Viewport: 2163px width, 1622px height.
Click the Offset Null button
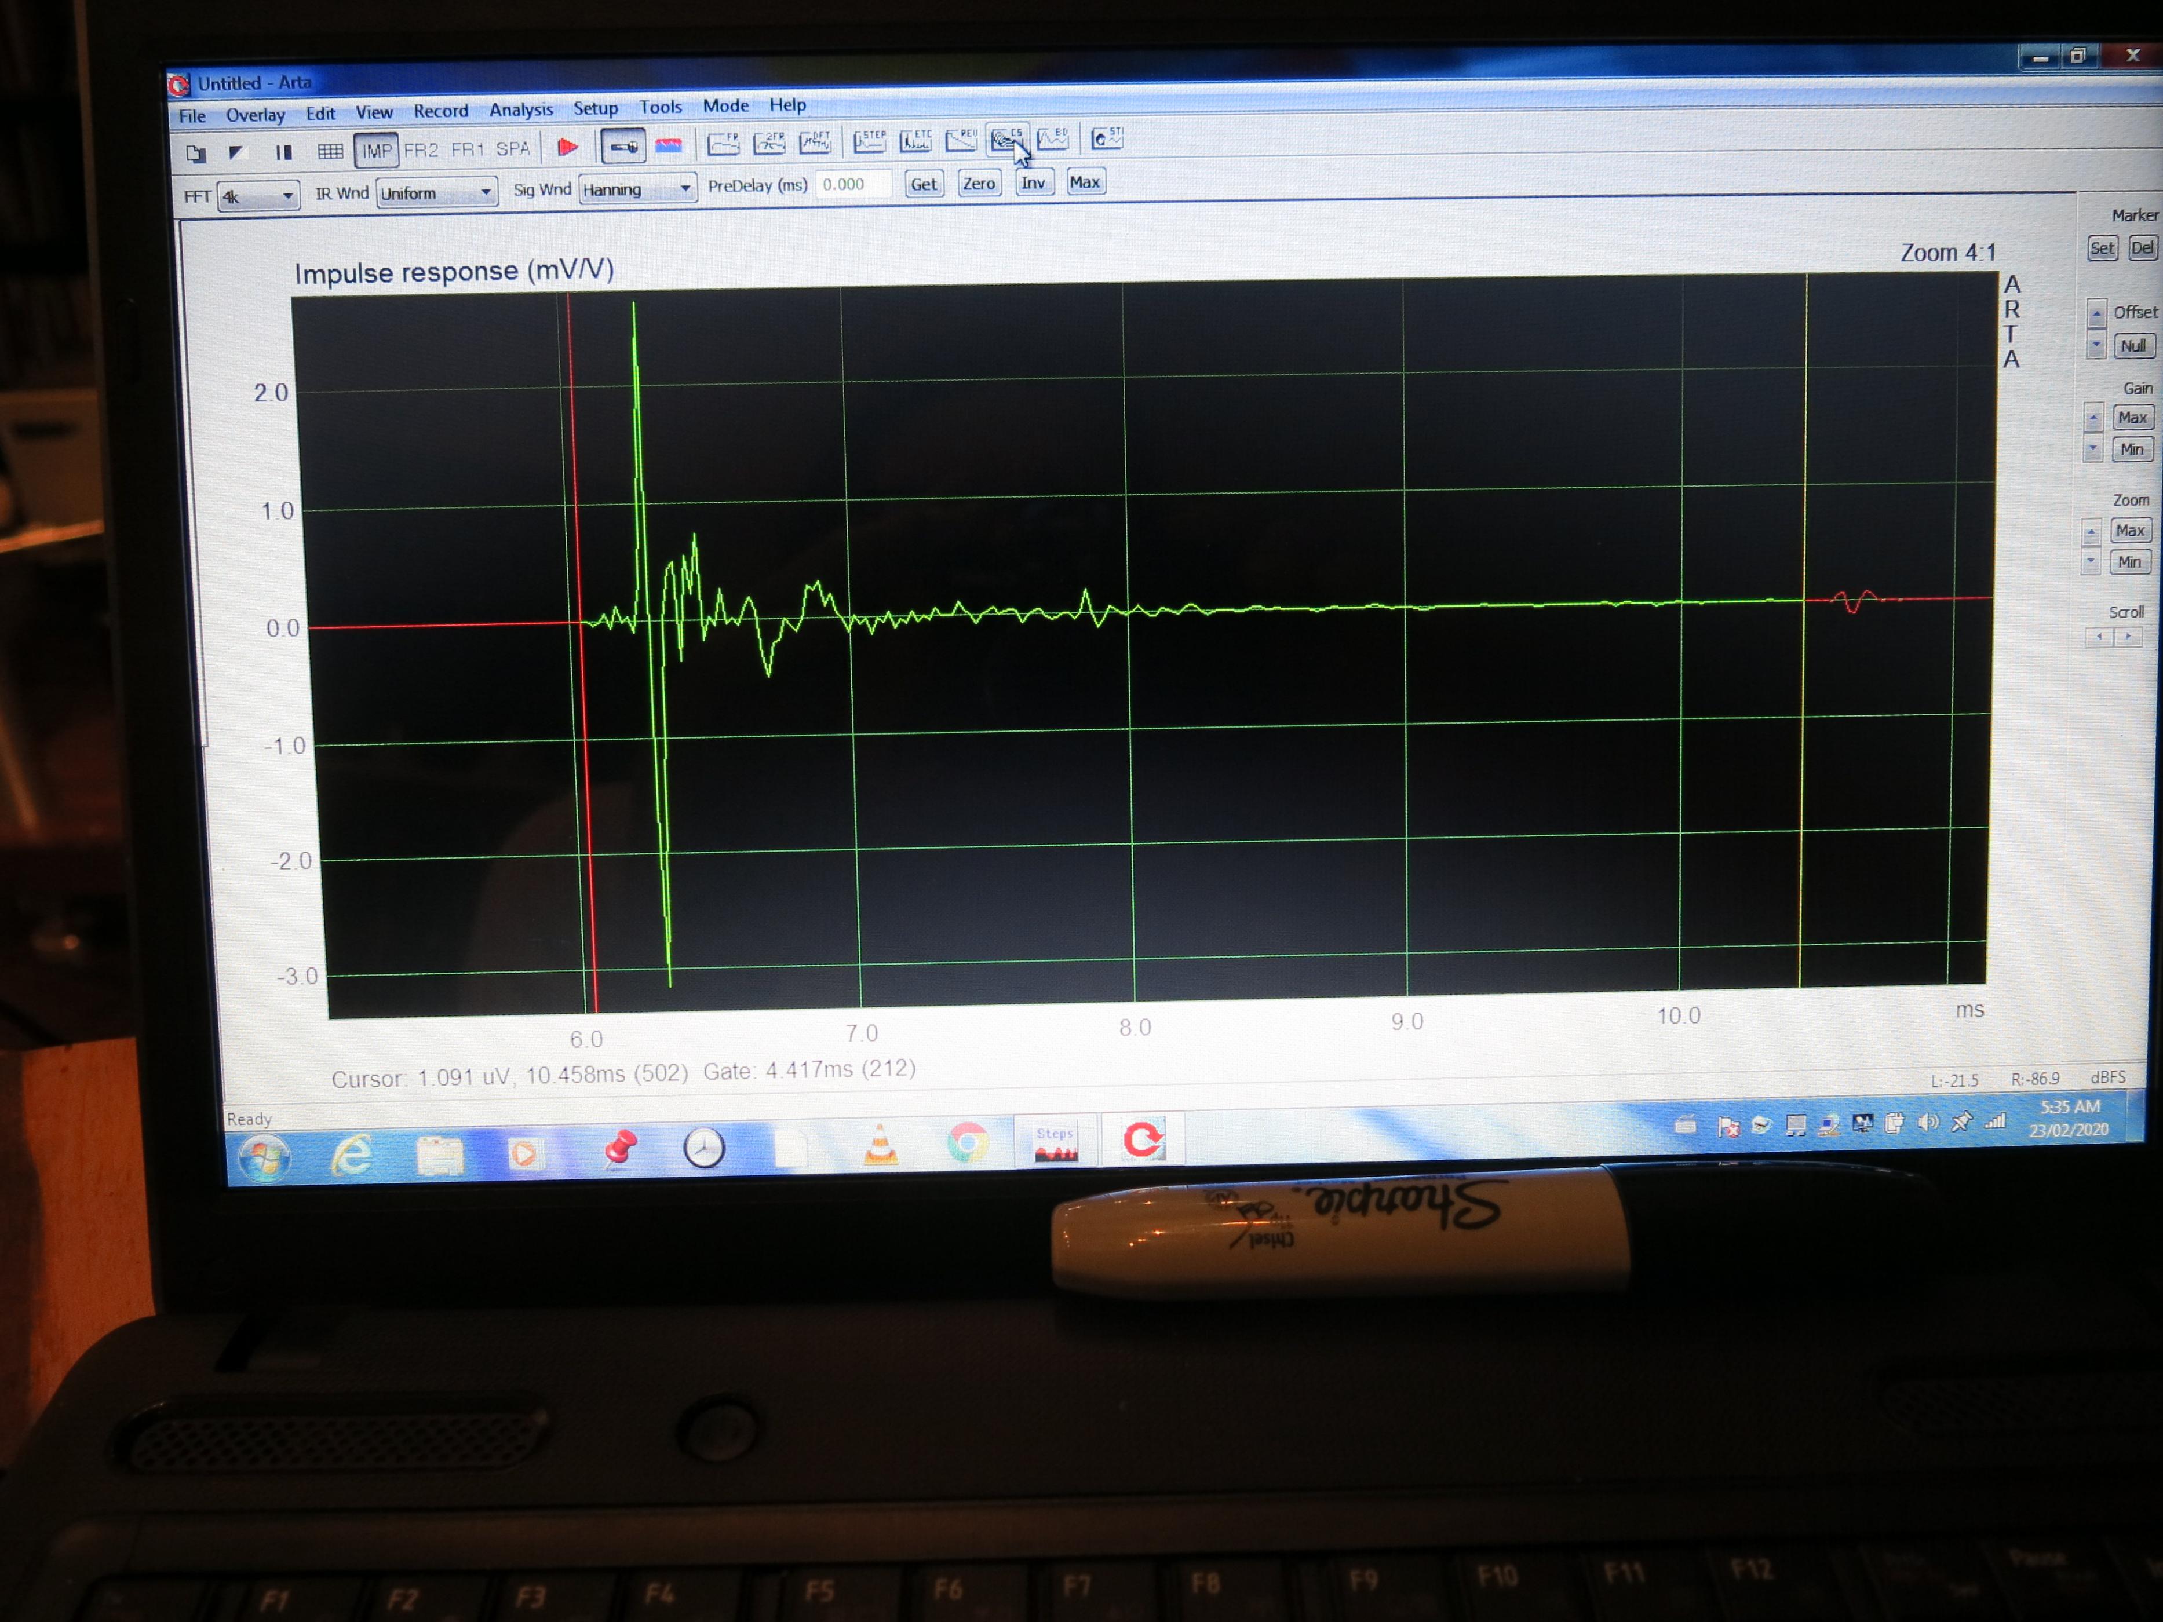click(2133, 346)
